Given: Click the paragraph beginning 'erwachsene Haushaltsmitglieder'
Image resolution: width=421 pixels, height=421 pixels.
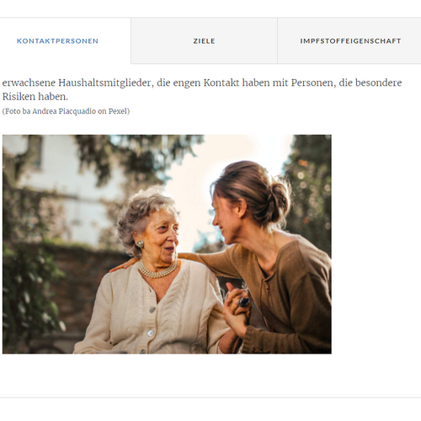Looking at the screenshot, I should tap(202, 89).
